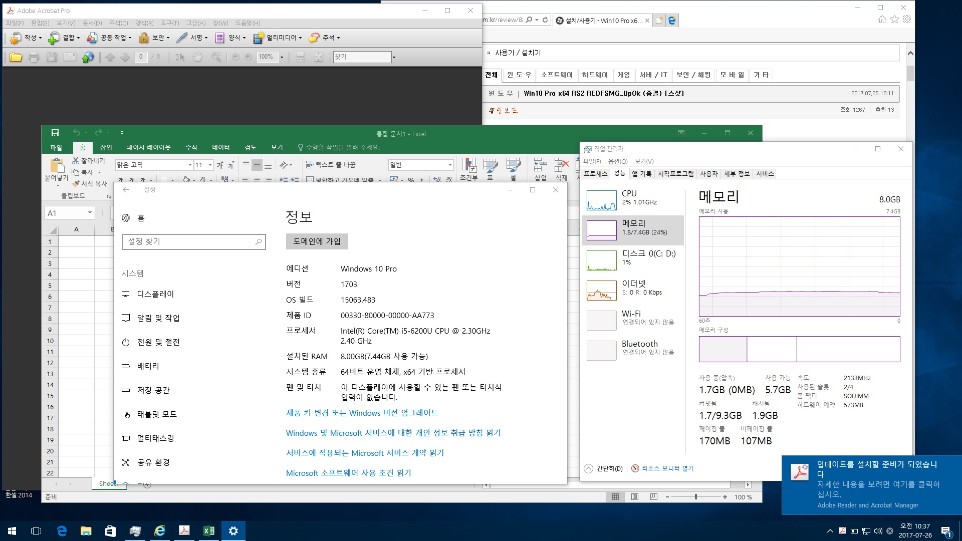Image resolution: width=962 pixels, height=541 pixels.
Task: Select Display (디스플레이) in Settings sidebar
Action: pos(155,294)
